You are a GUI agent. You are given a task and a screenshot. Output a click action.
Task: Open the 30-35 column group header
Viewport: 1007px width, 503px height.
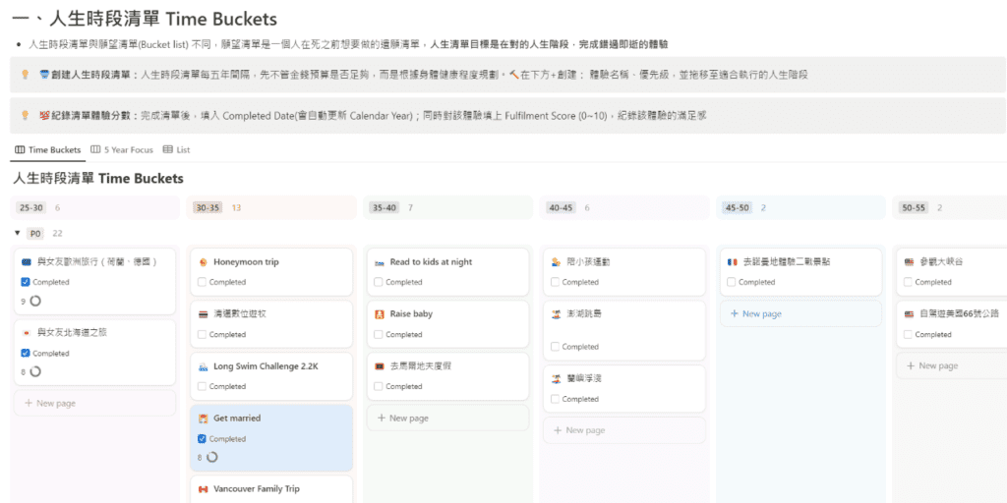[x=207, y=207]
